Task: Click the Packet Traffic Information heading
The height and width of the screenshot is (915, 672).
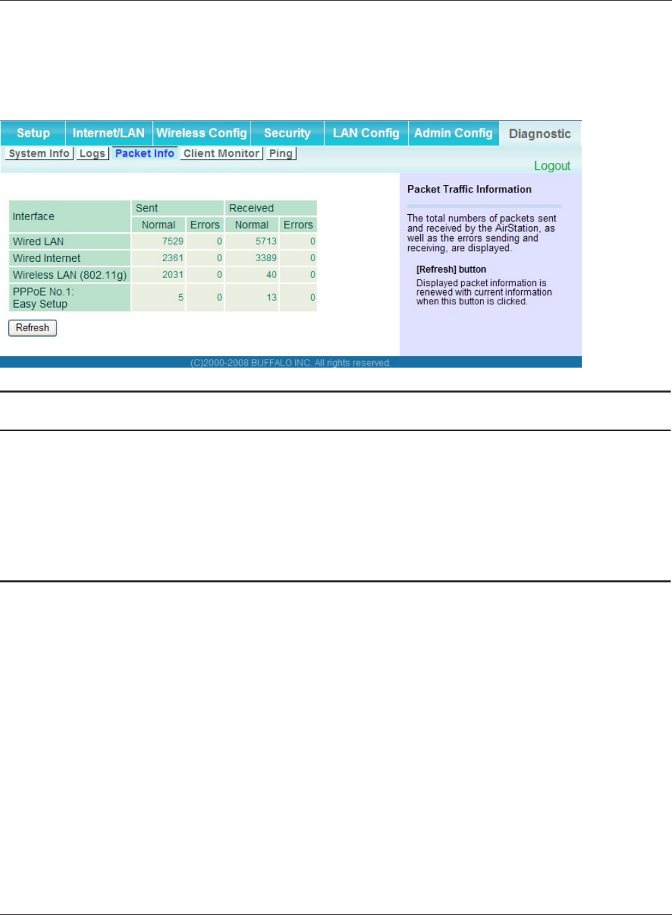Action: coord(469,189)
